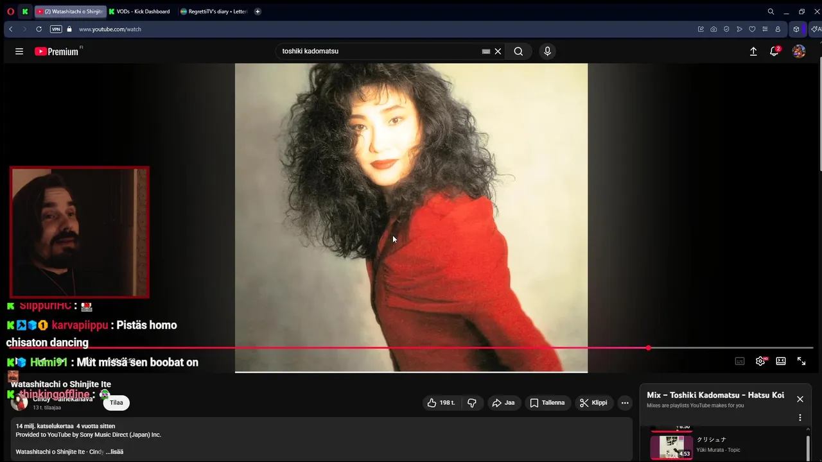Image resolution: width=822 pixels, height=462 pixels.
Task: Toggle the Opera VPN badge
Action: [56, 29]
